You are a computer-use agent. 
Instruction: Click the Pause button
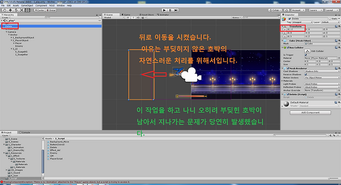(170, 10)
